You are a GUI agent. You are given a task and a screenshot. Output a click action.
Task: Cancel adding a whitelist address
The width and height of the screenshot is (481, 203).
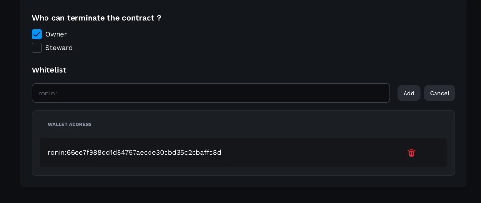[439, 93]
